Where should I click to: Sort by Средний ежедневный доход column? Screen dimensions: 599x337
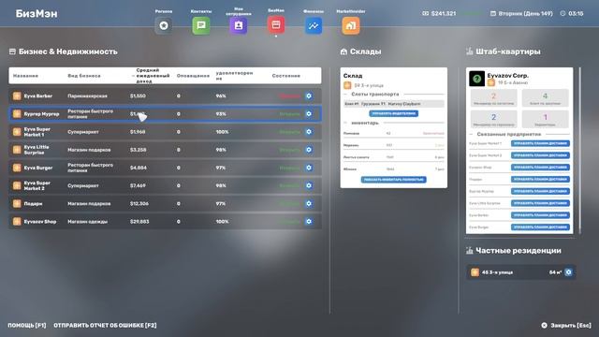point(153,76)
